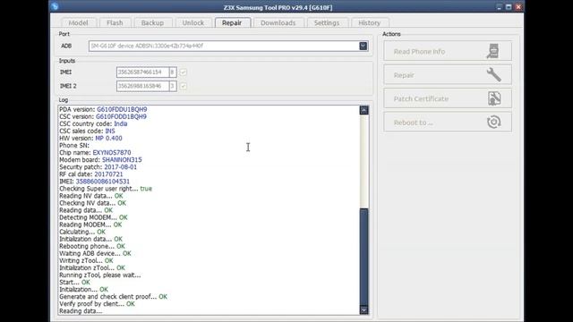Toggle the IMEI checkbox

184,72
